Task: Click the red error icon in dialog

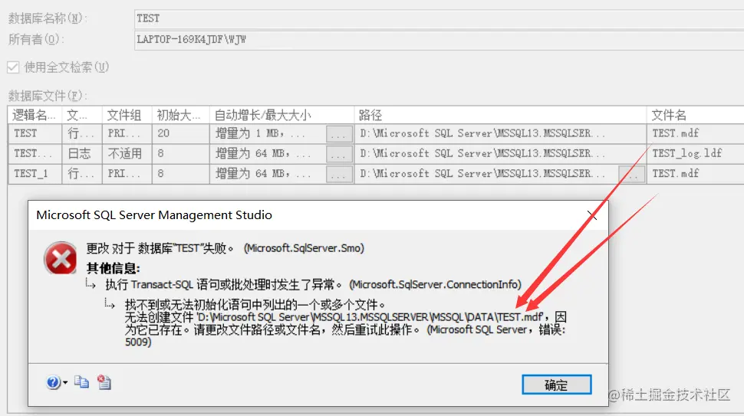Action: coord(61,258)
